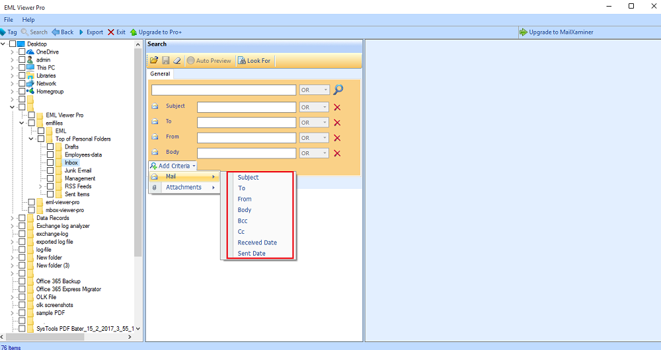Select the Junk E-mail folder

[78, 170]
